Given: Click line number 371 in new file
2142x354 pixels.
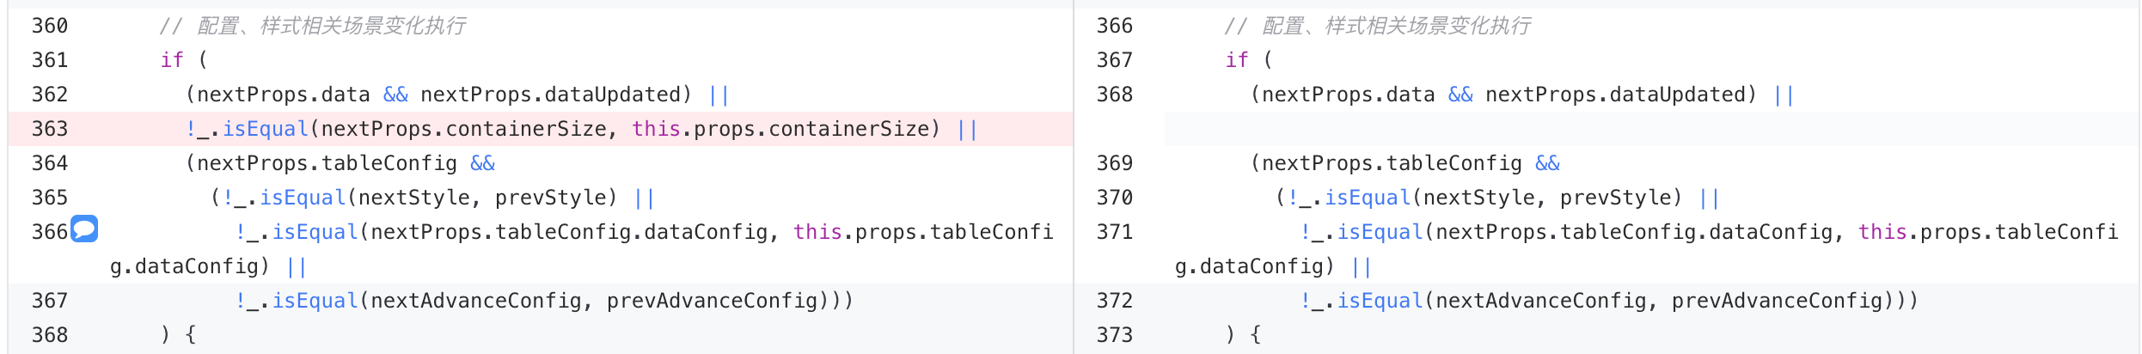Looking at the screenshot, I should tap(1115, 232).
